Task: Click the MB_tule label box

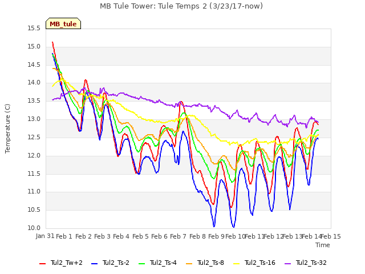Action: coord(63,23)
